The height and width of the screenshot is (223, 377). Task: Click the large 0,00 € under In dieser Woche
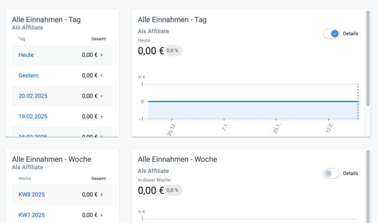click(151, 191)
